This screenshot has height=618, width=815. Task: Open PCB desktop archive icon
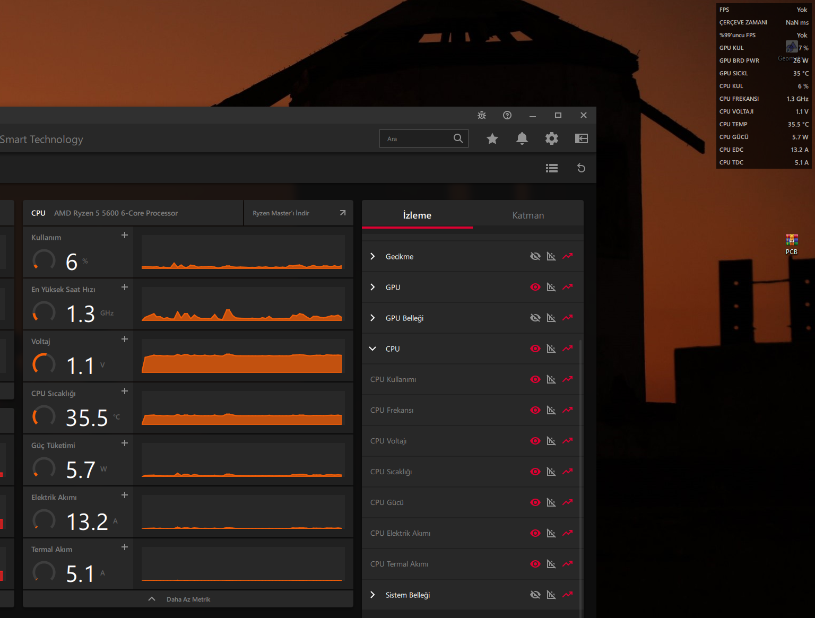coord(792,245)
